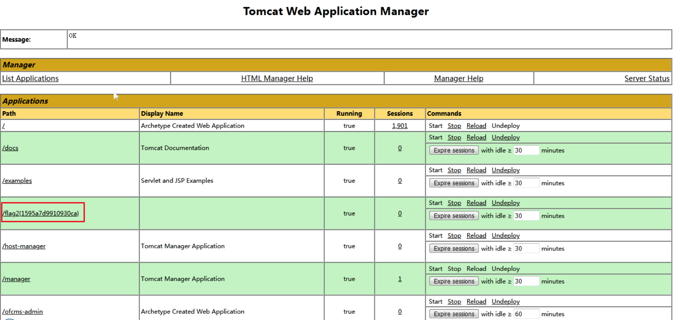Click Expire sessions for the /flag2 app
This screenshot has height=320, width=673.
(x=454, y=216)
